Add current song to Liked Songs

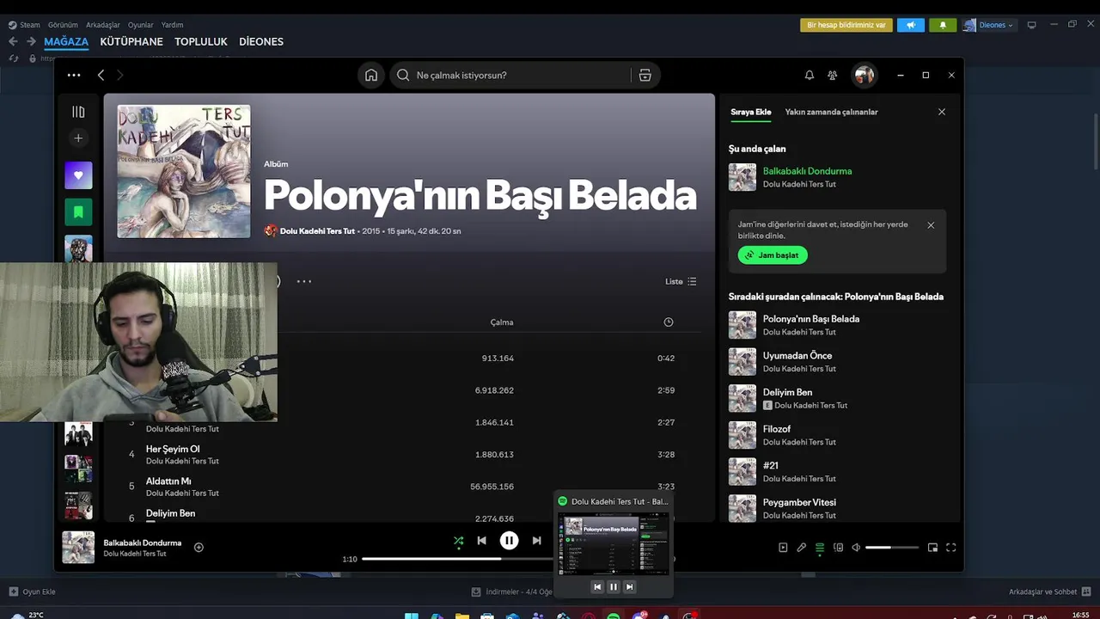pos(199,548)
